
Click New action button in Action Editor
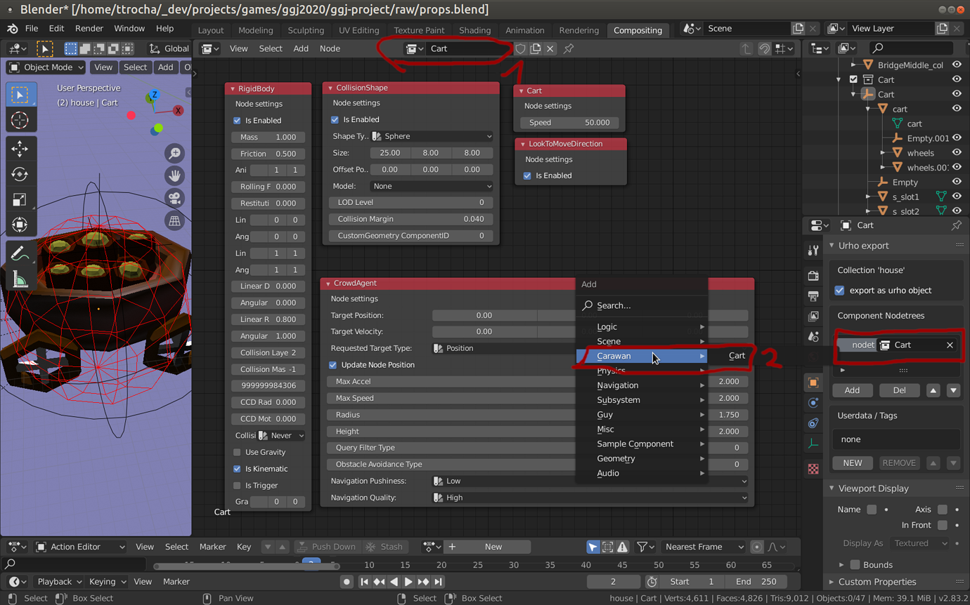(493, 547)
